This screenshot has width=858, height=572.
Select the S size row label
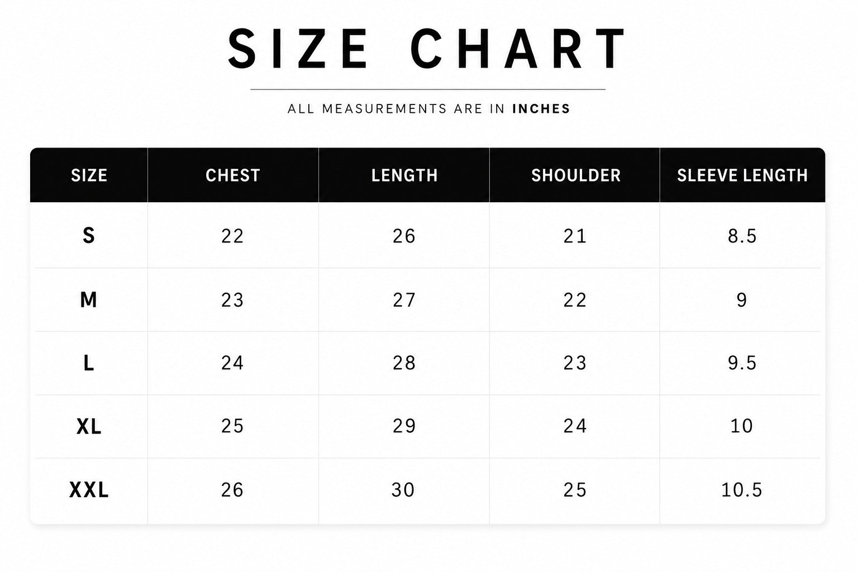(x=89, y=236)
